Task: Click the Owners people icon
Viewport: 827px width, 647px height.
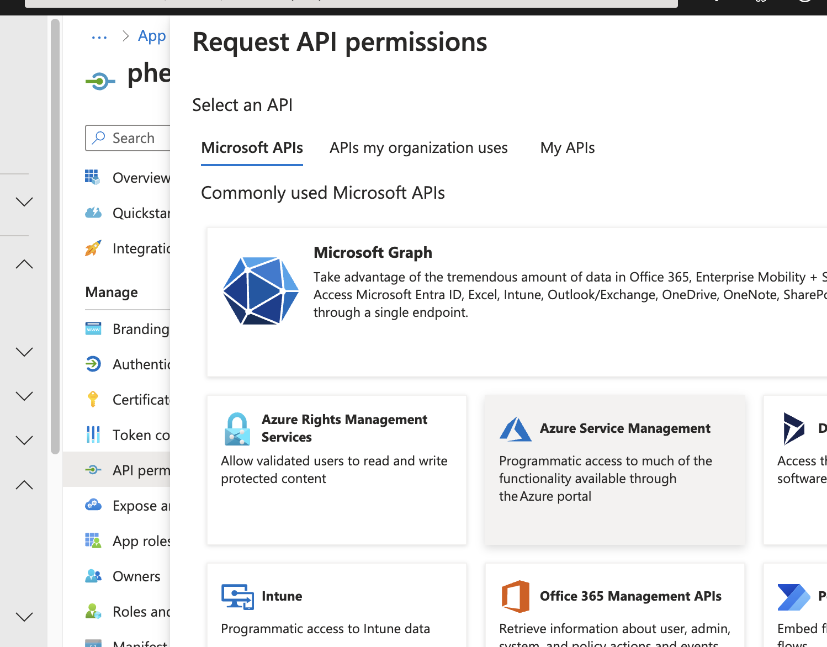Action: (93, 576)
